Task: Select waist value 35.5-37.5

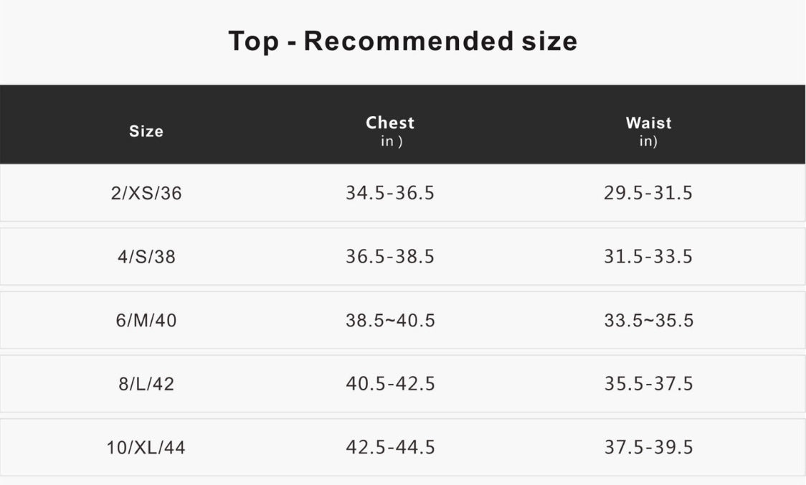Action: tap(648, 384)
